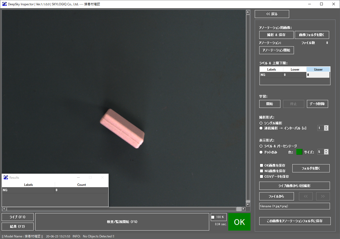Click the image vertical scrollbar up arrow
Viewport: 340px width, 239px height.
[x=248, y=12]
